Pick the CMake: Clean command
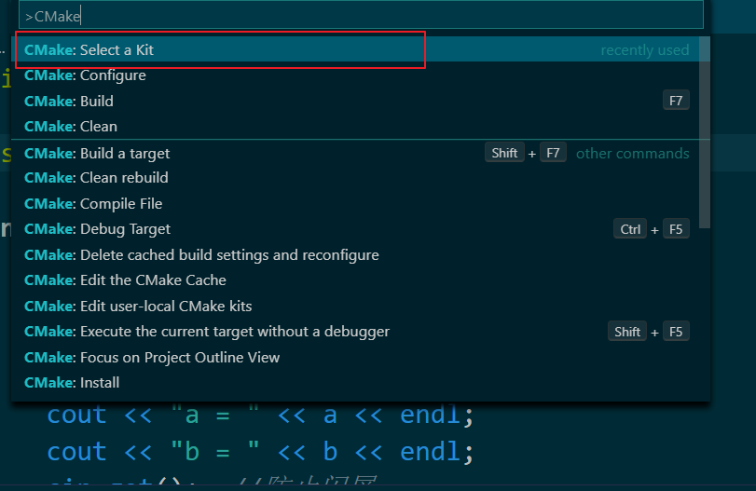This screenshot has width=756, height=491. [361, 126]
